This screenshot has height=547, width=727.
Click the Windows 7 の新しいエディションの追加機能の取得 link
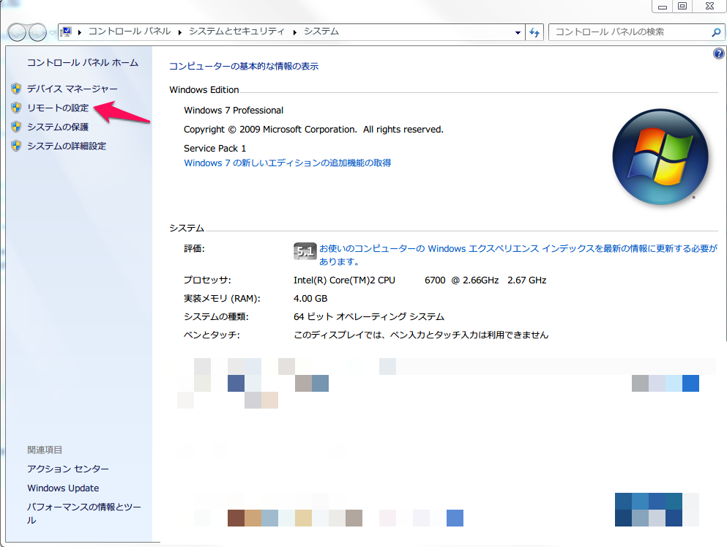pos(287,163)
